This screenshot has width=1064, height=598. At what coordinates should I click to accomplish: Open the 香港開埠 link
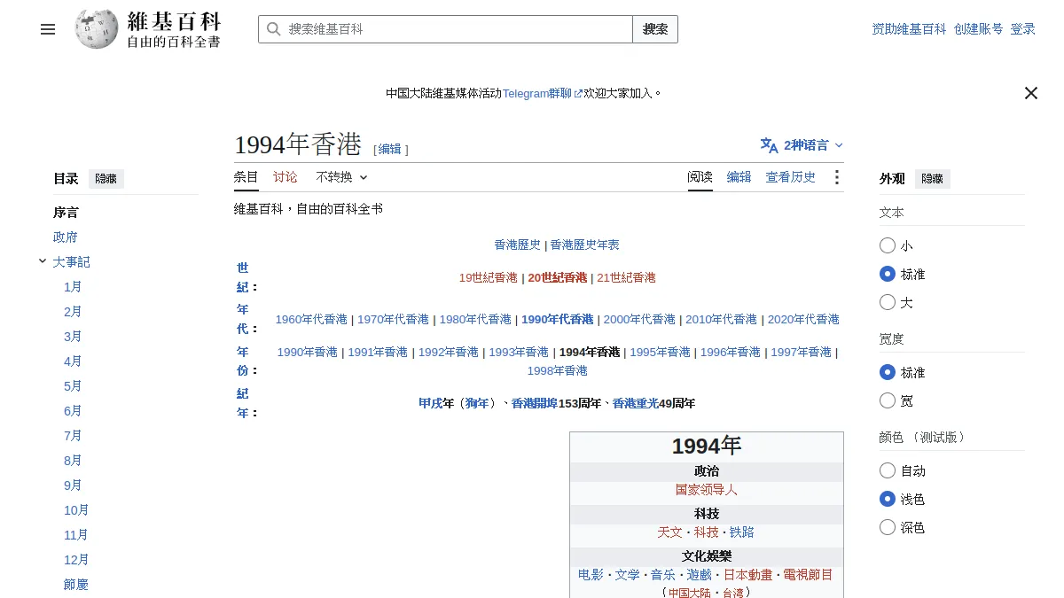(x=535, y=404)
